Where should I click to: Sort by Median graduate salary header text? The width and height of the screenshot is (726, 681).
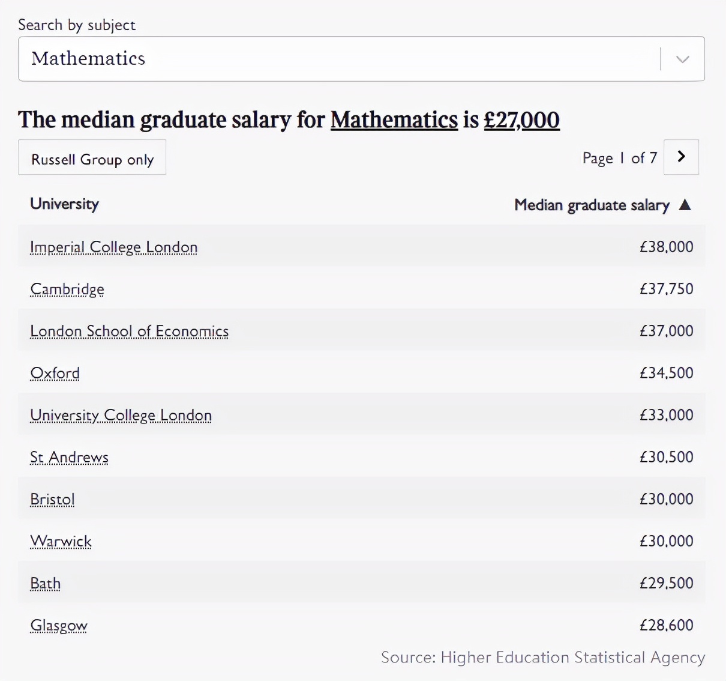(x=592, y=205)
